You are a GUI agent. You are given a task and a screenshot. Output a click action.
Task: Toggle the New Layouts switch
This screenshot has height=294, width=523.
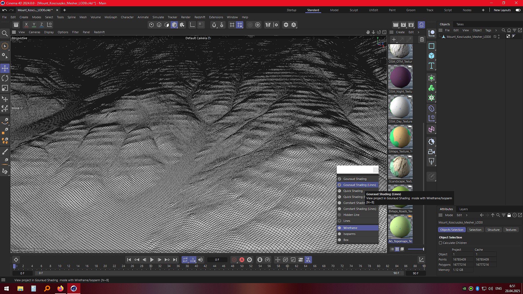pyautogui.click(x=518, y=10)
